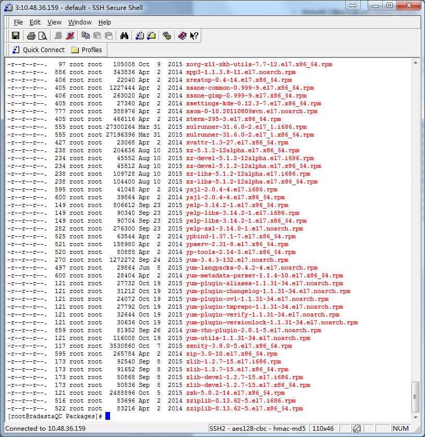Click the zenity-3.8.0-5 rpm filename
The height and width of the screenshot is (437, 425).
tap(239, 346)
